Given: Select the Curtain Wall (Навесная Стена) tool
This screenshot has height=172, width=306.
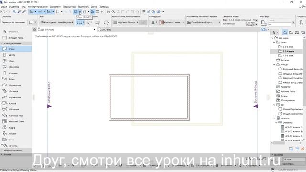Looking at the screenshot, I should 16,121.
